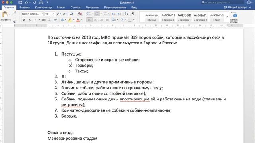This screenshot has height=143, width=255.
Task: Click the borders icon
Action: (130, 20)
